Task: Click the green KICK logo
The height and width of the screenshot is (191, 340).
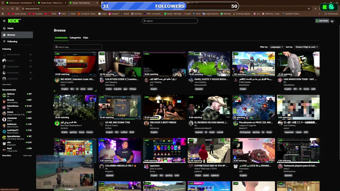Action: tap(14, 21)
